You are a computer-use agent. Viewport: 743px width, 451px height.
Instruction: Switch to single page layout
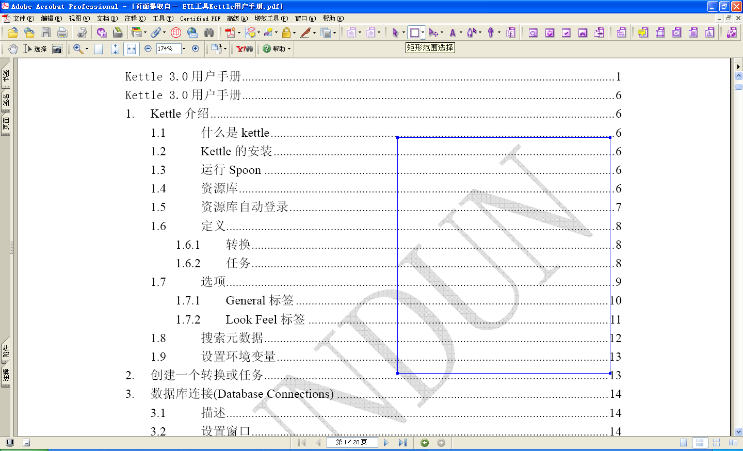point(683,442)
